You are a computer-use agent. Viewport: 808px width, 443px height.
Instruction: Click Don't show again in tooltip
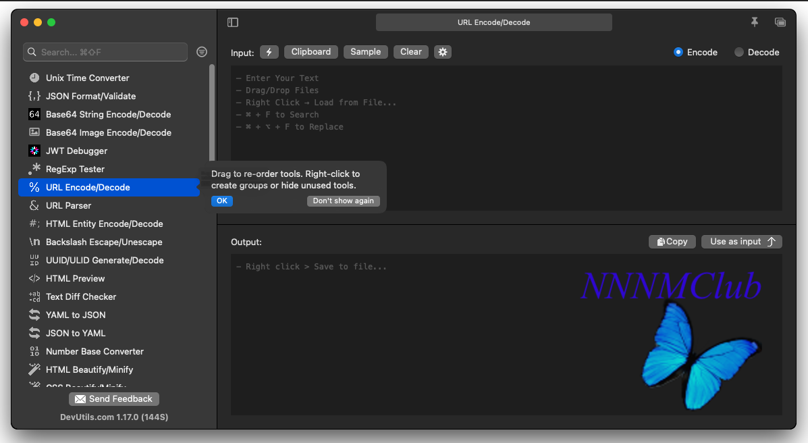click(x=343, y=201)
